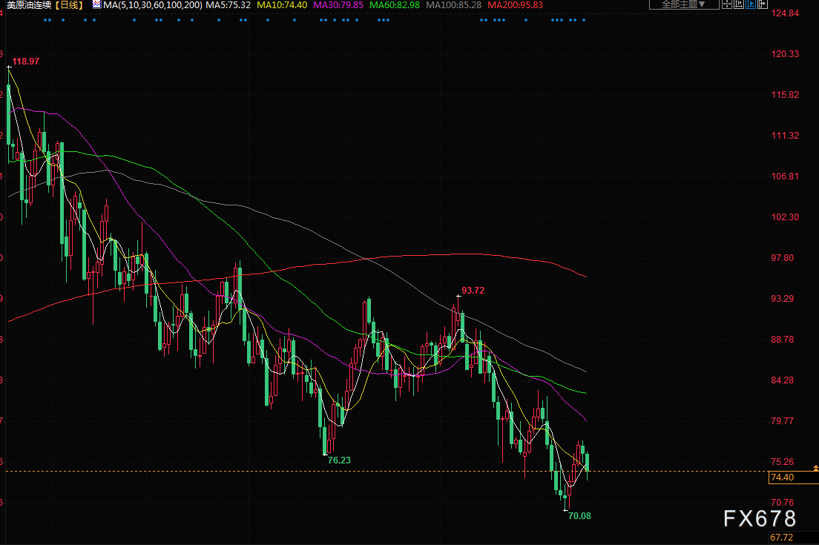819x545 pixels.
Task: Click the 118.97 high price marker
Action: [x=25, y=61]
